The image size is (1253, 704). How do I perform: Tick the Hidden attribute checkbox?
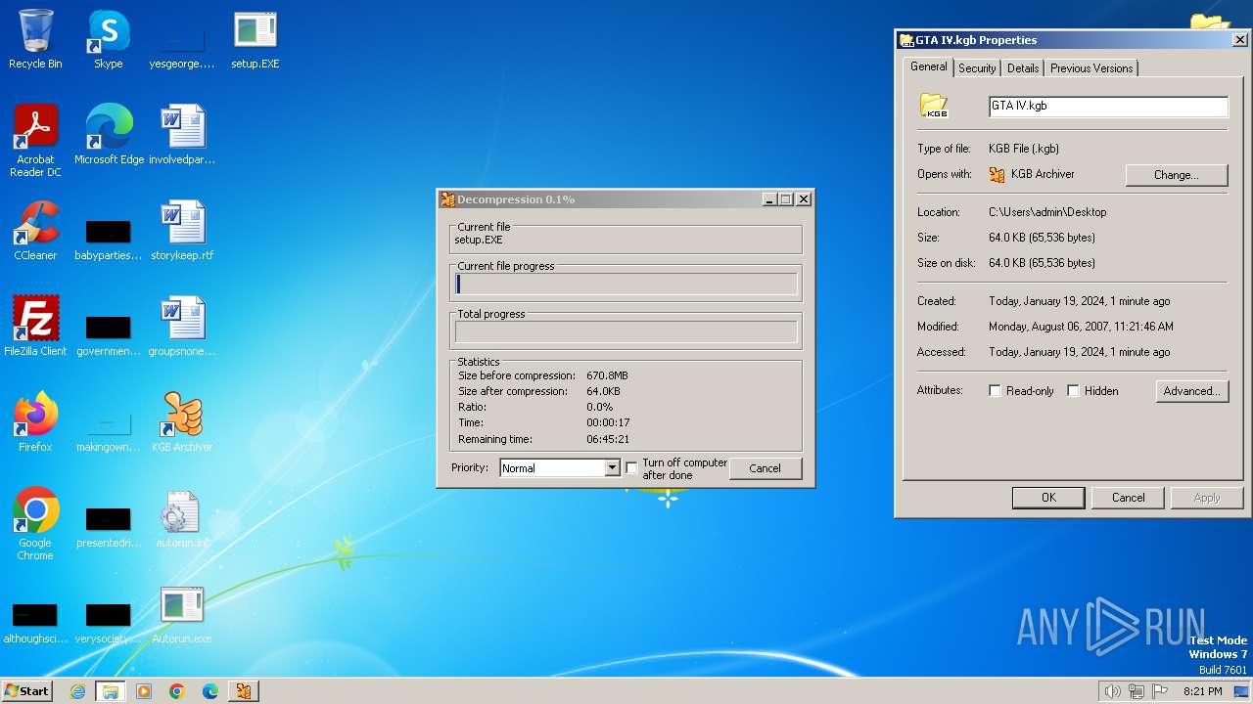click(x=1073, y=391)
